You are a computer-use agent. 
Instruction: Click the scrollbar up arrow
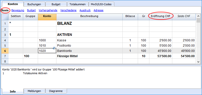pos(198,16)
